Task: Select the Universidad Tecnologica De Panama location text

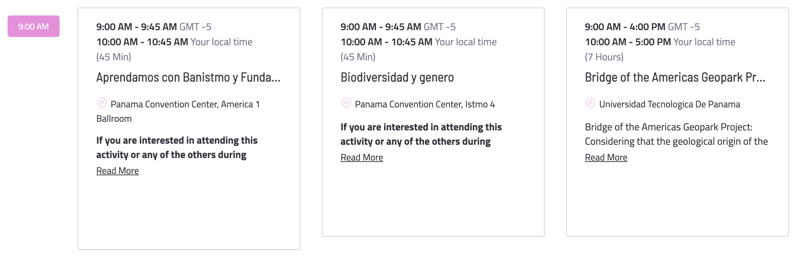Action: [670, 104]
